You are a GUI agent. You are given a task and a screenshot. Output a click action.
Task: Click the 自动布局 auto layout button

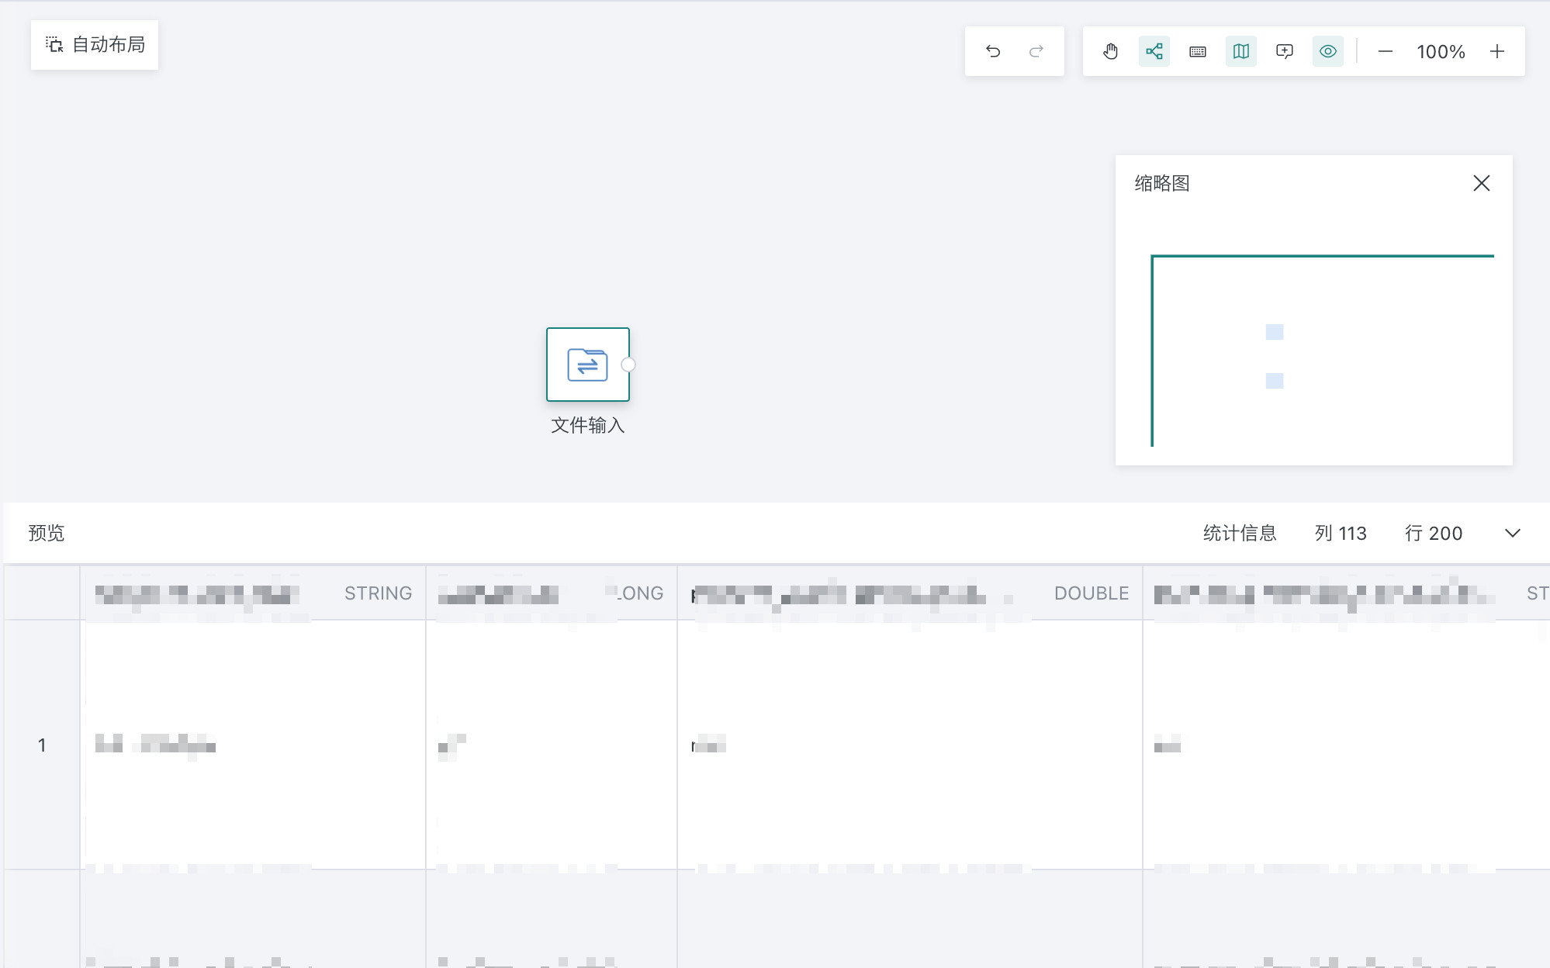point(95,45)
